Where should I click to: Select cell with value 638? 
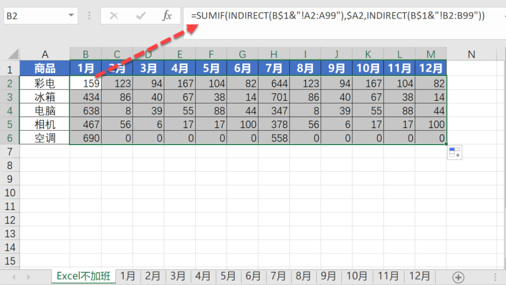coord(86,111)
